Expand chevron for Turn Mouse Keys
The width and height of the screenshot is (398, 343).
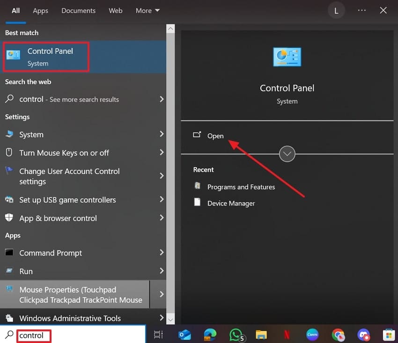pyautogui.click(x=162, y=152)
